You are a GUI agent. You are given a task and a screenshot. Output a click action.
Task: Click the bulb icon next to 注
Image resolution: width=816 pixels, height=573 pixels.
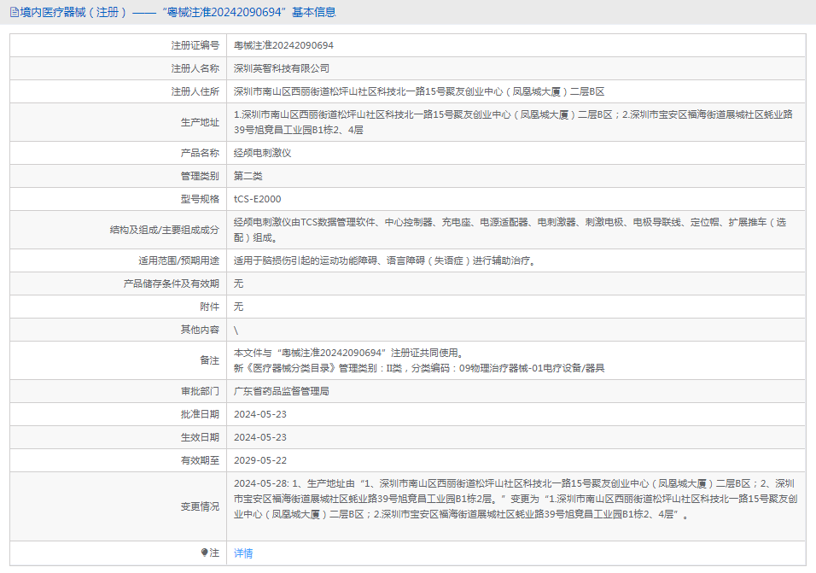pos(205,553)
